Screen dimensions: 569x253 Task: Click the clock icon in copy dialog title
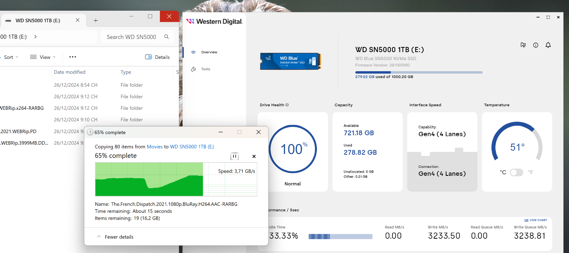coord(90,132)
